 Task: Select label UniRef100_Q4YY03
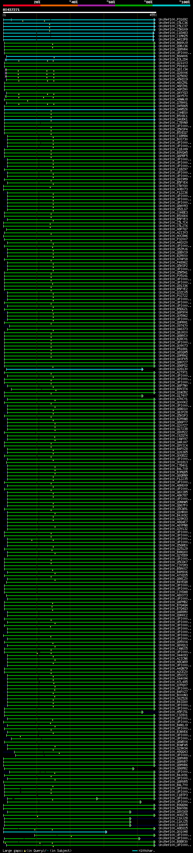pos(173,93)
